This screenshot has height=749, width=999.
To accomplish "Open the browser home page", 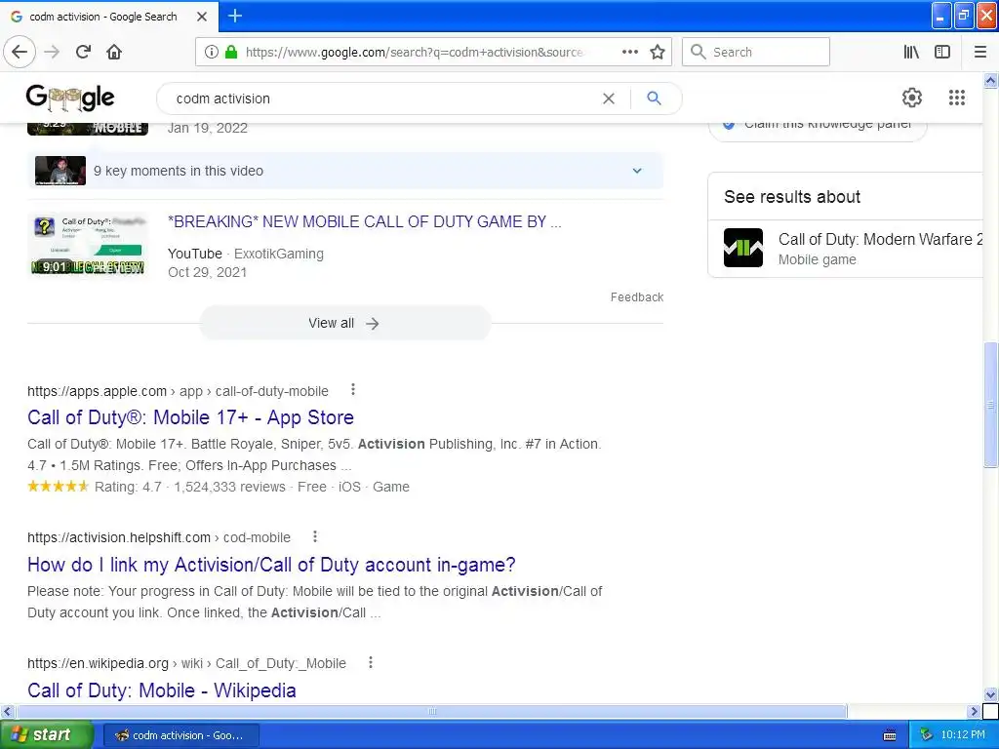I will click(x=114, y=52).
